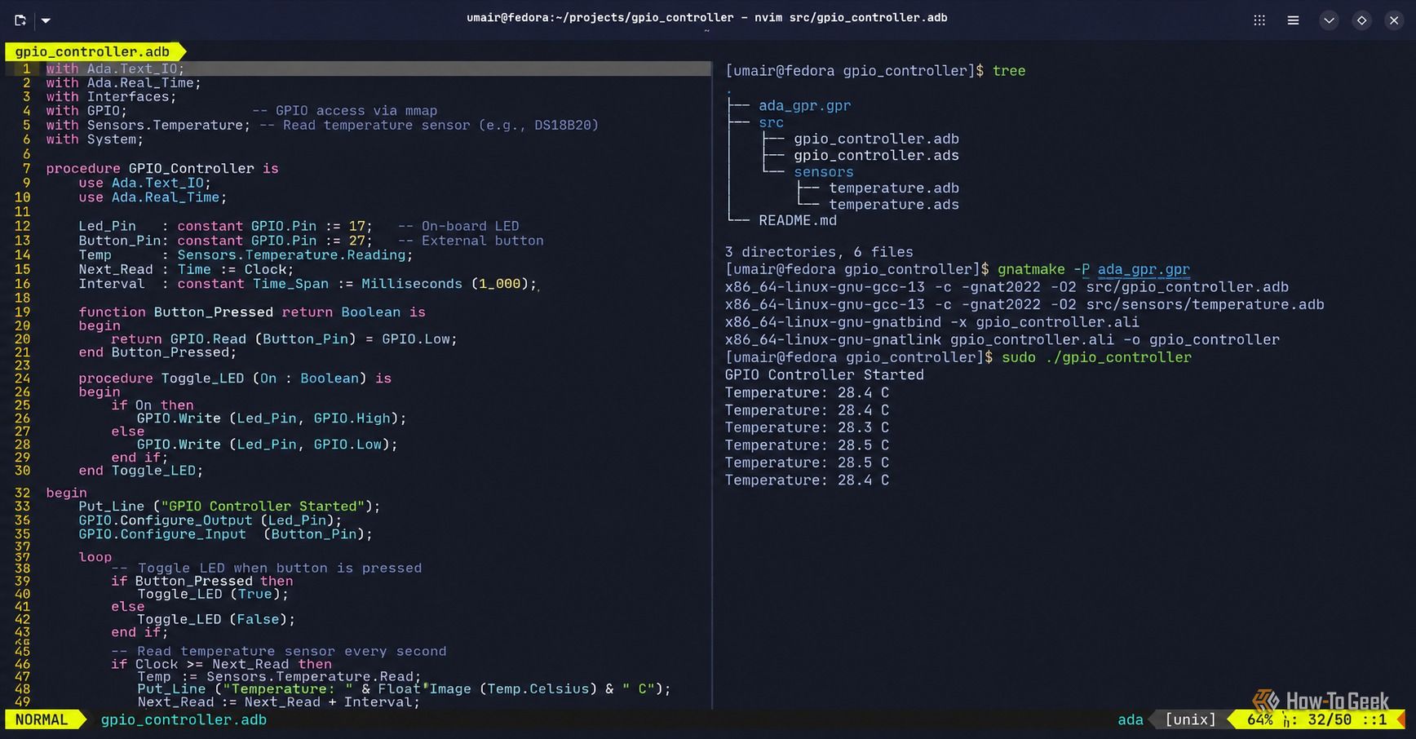Click 'GPIO.Configure_Output (Led_Pin);' code line

tap(210, 520)
